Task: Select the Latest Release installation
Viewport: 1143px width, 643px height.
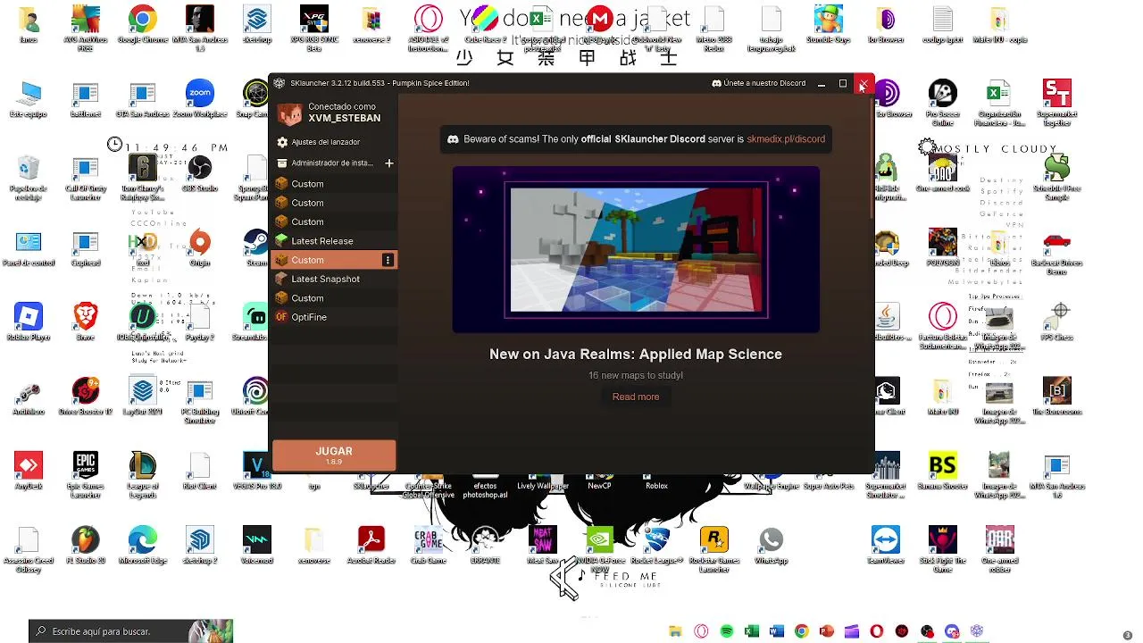Action: 333,241
